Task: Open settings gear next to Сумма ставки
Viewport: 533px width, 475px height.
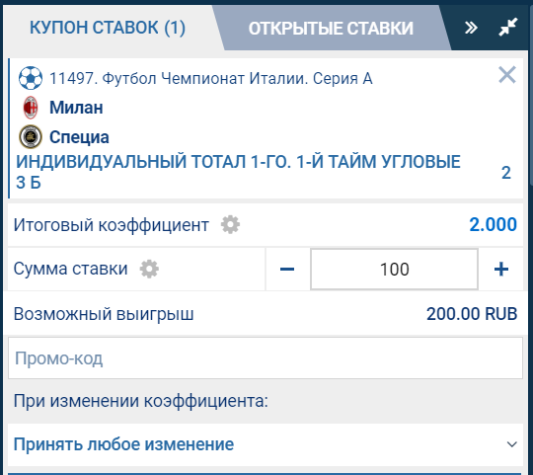Action: click(149, 269)
